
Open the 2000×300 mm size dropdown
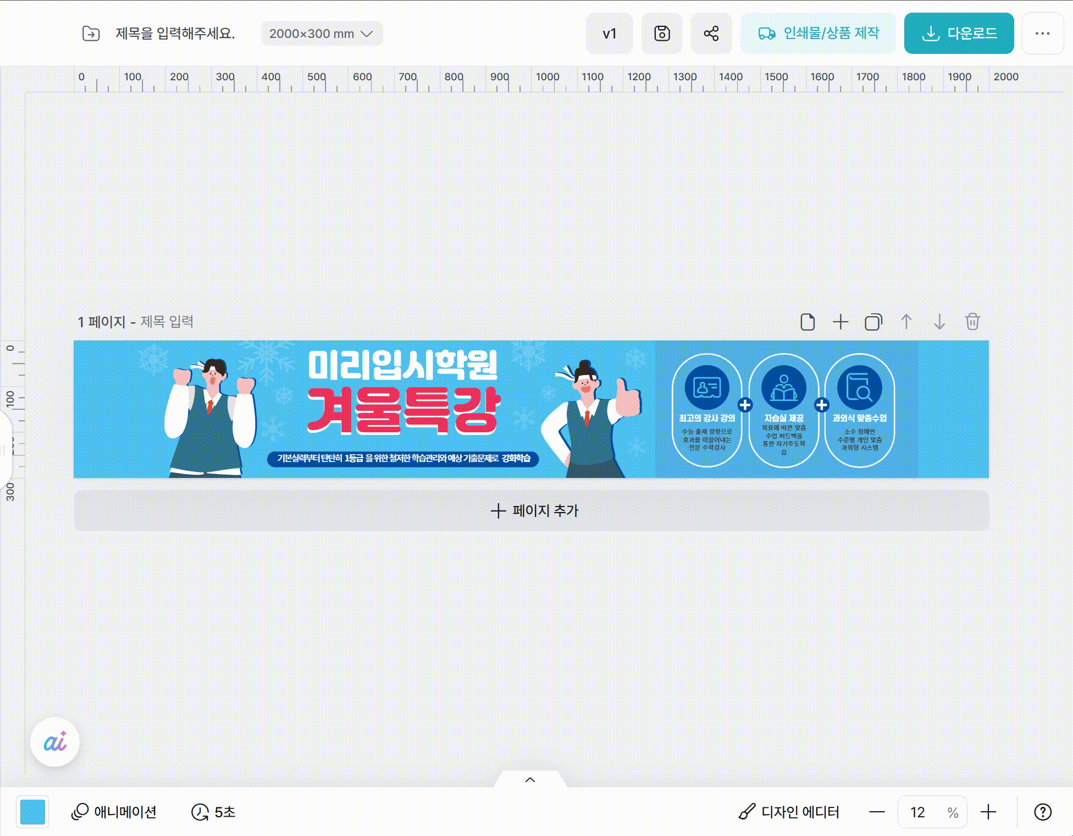click(322, 34)
